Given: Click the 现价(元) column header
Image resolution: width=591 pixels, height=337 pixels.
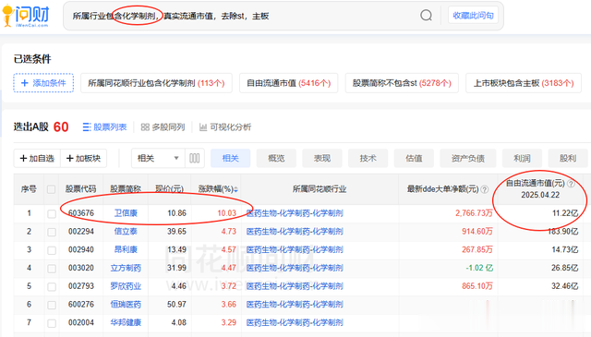Looking at the screenshot, I should click(x=169, y=189).
